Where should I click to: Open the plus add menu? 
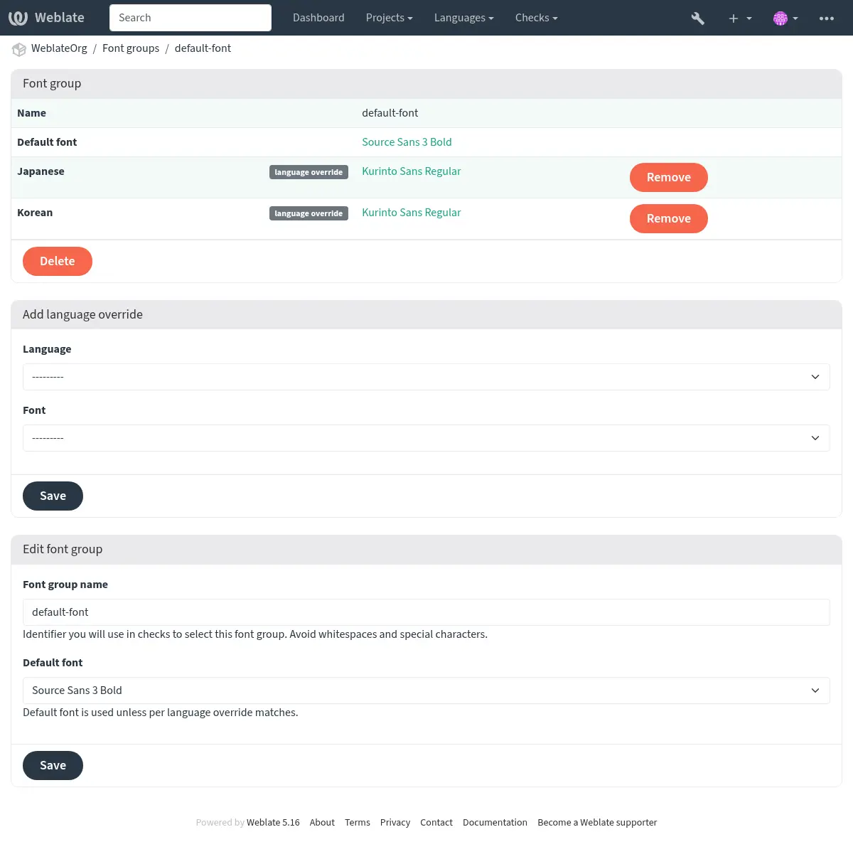point(739,18)
